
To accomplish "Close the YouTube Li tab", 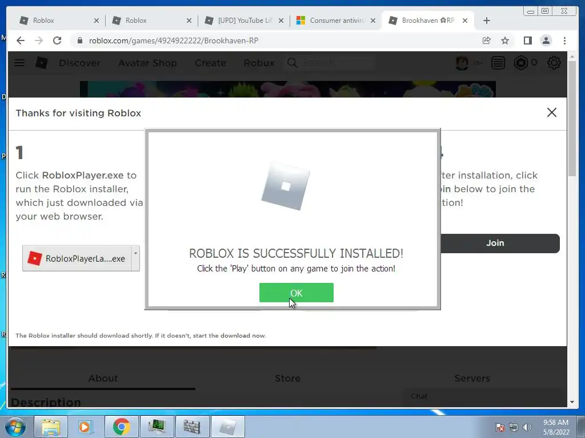I will pos(281,21).
